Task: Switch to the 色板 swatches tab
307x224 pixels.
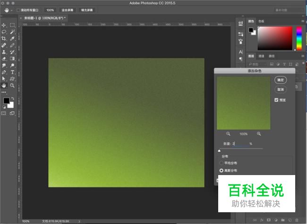Action: [262, 21]
